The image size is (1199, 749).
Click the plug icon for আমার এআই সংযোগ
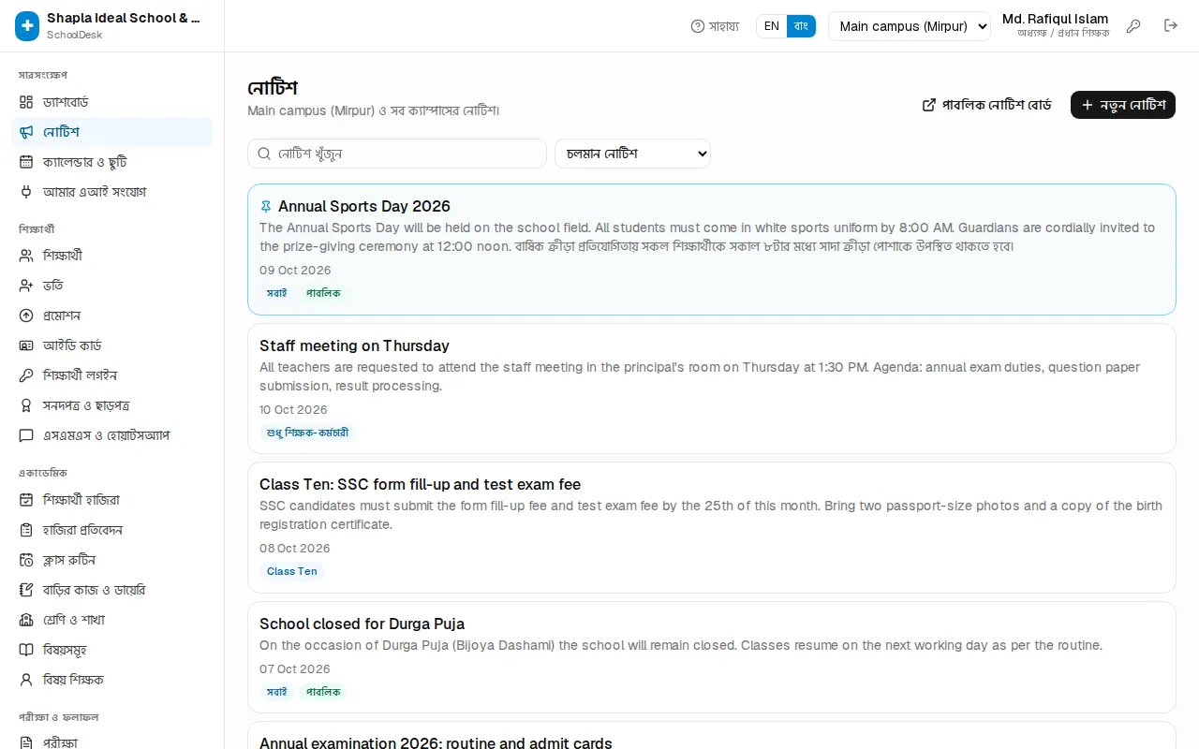click(x=26, y=192)
